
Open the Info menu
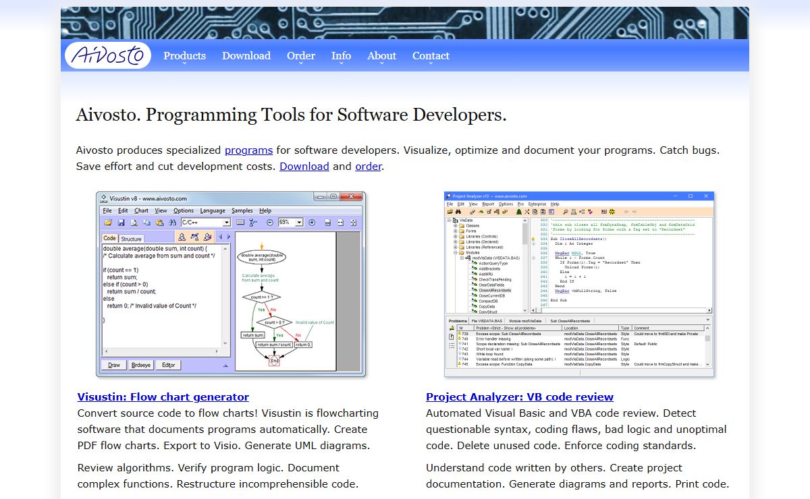[341, 56]
